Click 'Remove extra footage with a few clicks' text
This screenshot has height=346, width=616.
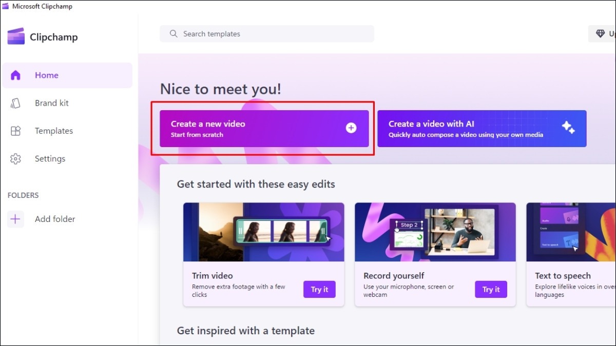click(239, 291)
